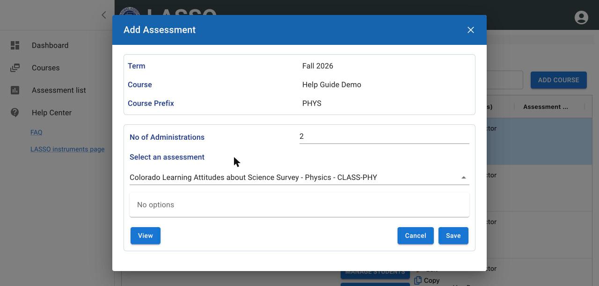Click the Manage Students button
Viewport: 599px width, 286px height.
pos(375,272)
